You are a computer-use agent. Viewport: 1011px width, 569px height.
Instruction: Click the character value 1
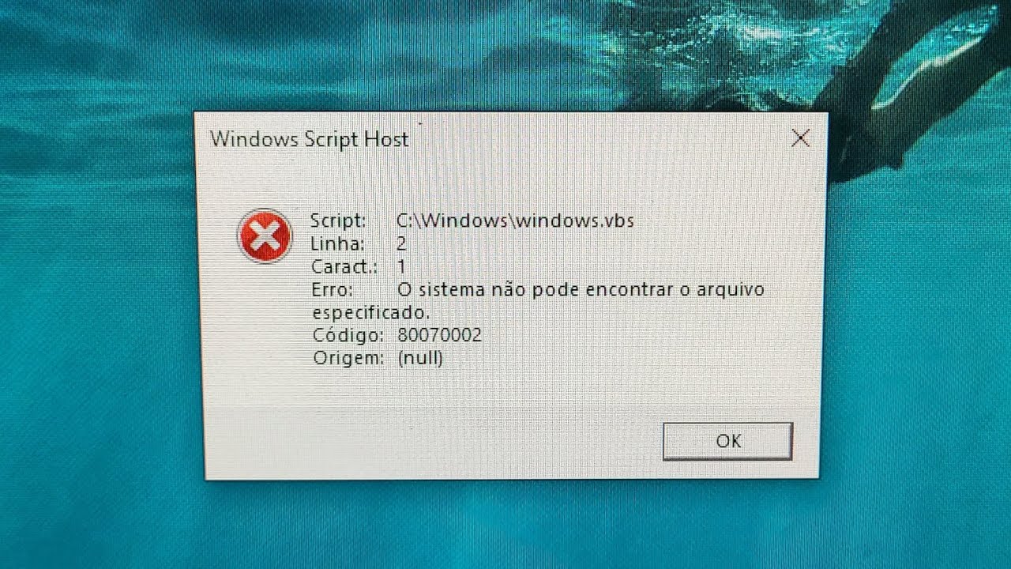click(401, 267)
